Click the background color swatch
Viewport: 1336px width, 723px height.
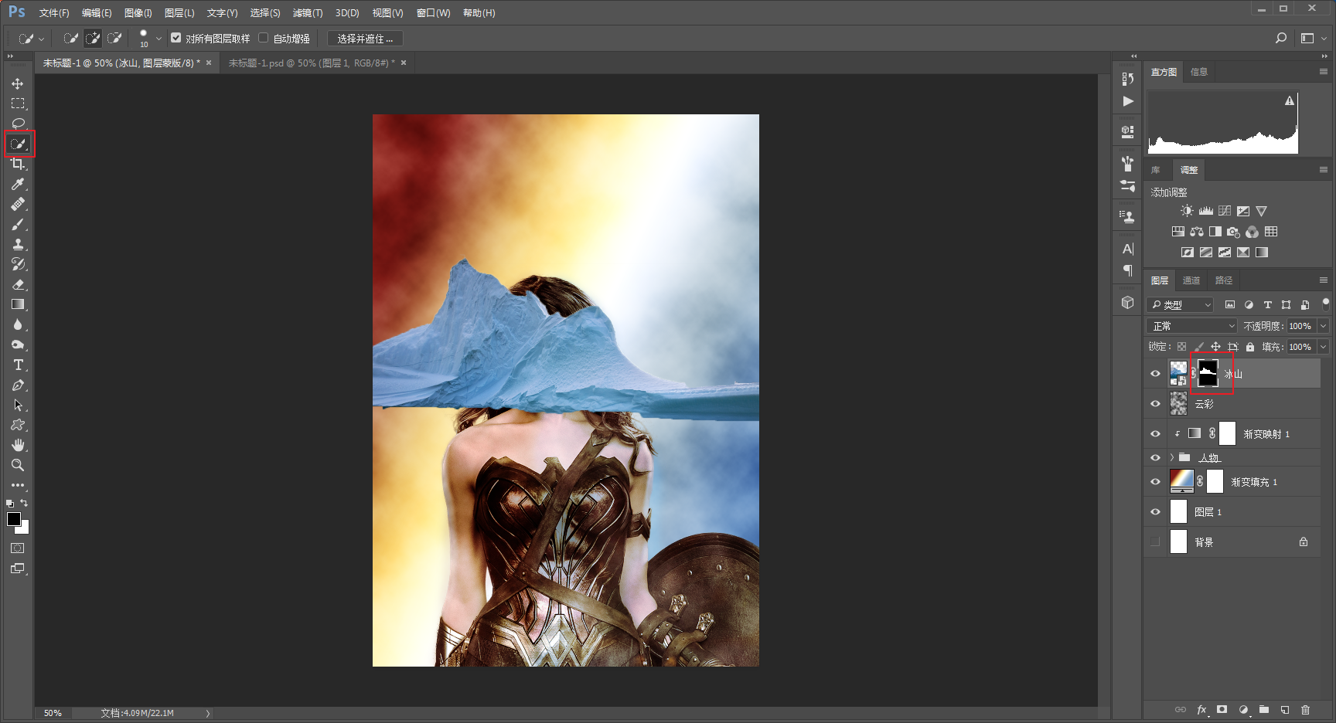(24, 529)
